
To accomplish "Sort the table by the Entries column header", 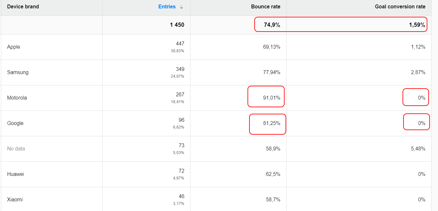I will coord(167,7).
